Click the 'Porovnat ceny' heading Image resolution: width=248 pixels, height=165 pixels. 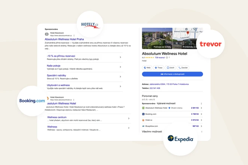click(x=150, y=96)
